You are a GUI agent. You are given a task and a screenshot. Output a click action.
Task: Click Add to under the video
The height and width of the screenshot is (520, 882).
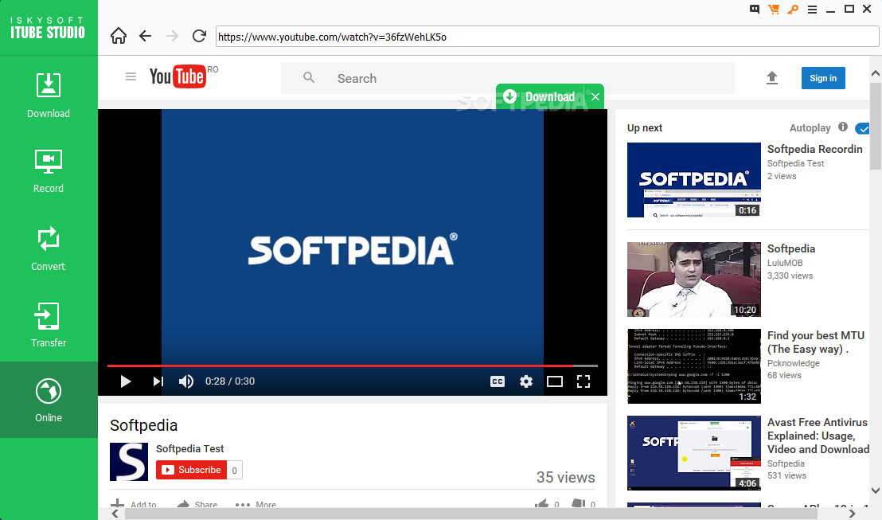[134, 504]
